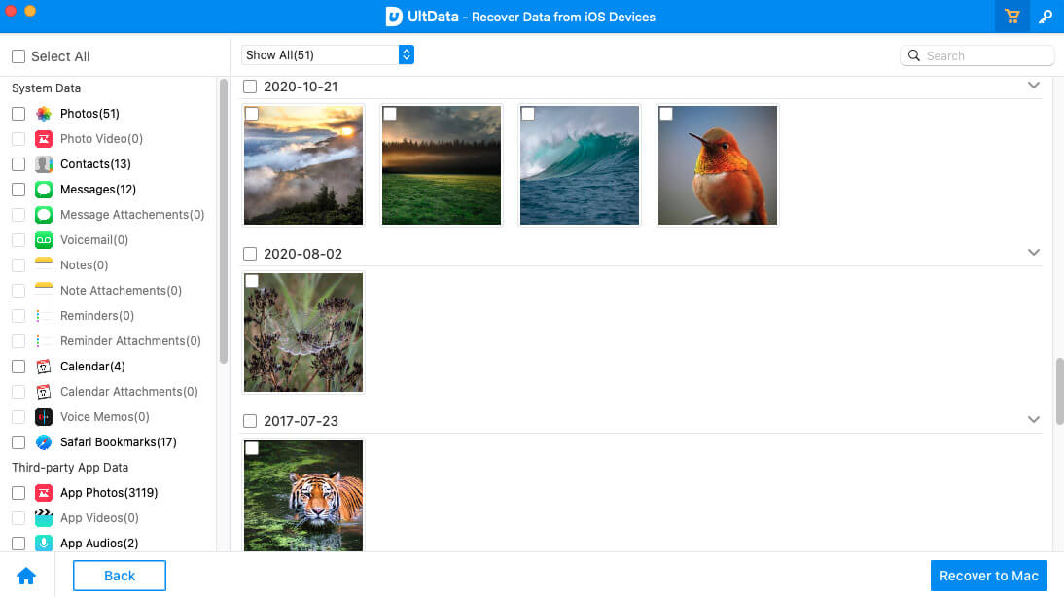Click the Calendar icon
This screenshot has width=1064, height=597.
point(44,367)
